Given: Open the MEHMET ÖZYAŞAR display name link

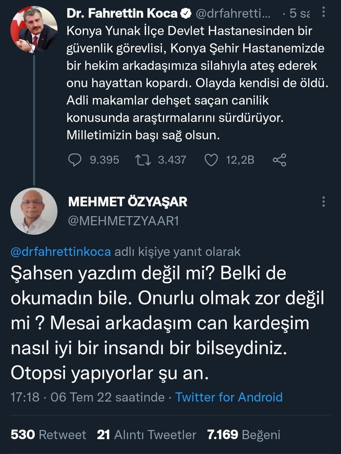Looking at the screenshot, I should pyautogui.click(x=128, y=202).
